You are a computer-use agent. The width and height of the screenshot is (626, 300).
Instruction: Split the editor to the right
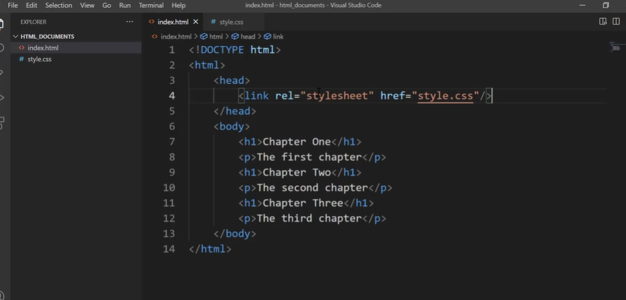click(616, 22)
